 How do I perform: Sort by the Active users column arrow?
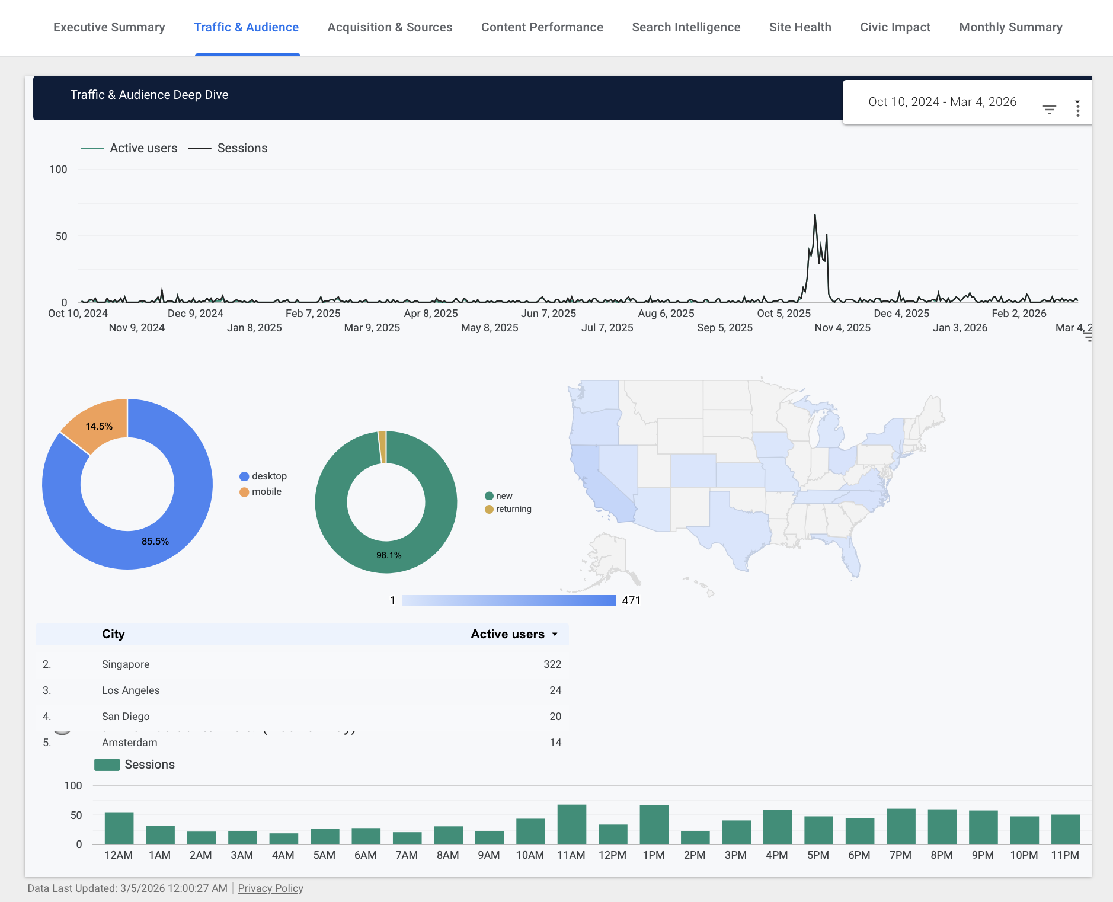(x=555, y=634)
